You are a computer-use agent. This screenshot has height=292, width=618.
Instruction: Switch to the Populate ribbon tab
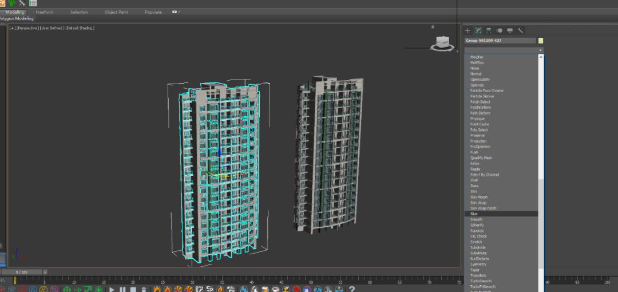point(153,12)
